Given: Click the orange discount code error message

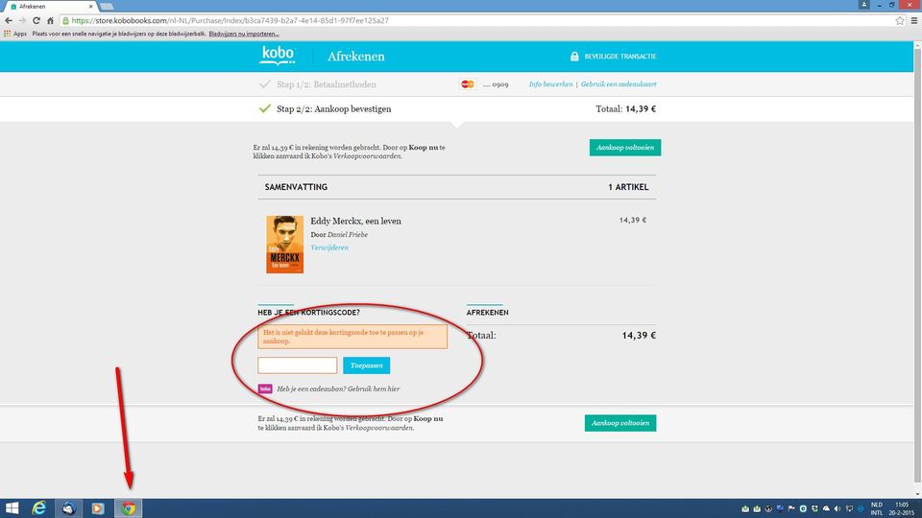Looking at the screenshot, I should pyautogui.click(x=352, y=337).
